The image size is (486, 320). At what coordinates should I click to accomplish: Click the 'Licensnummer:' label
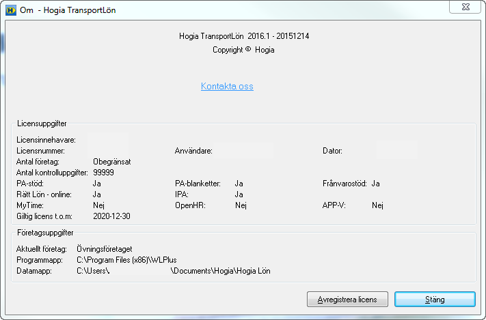pos(40,151)
